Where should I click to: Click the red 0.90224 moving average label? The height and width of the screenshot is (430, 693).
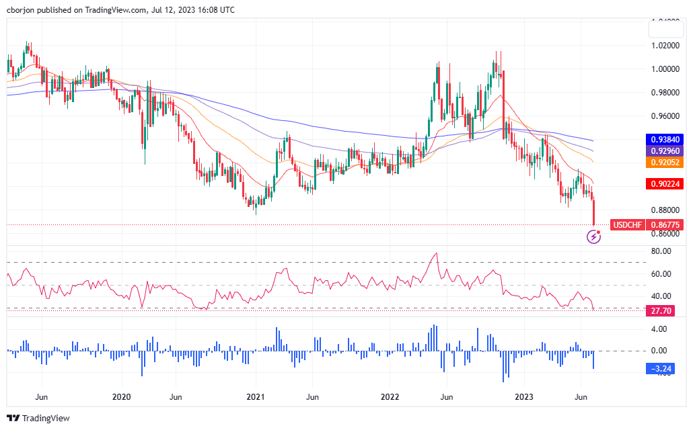665,183
